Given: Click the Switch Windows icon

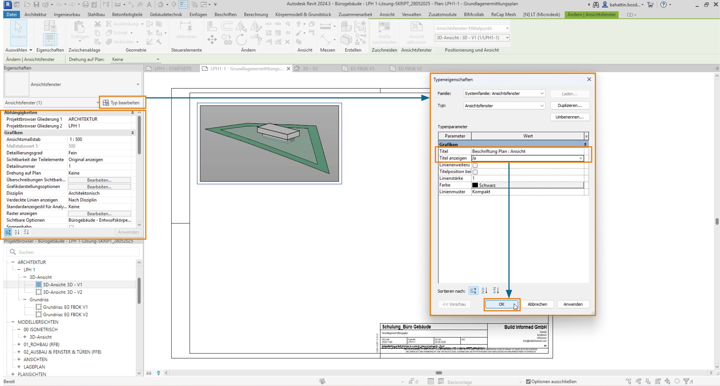Looking at the screenshot, I should 204,4.
